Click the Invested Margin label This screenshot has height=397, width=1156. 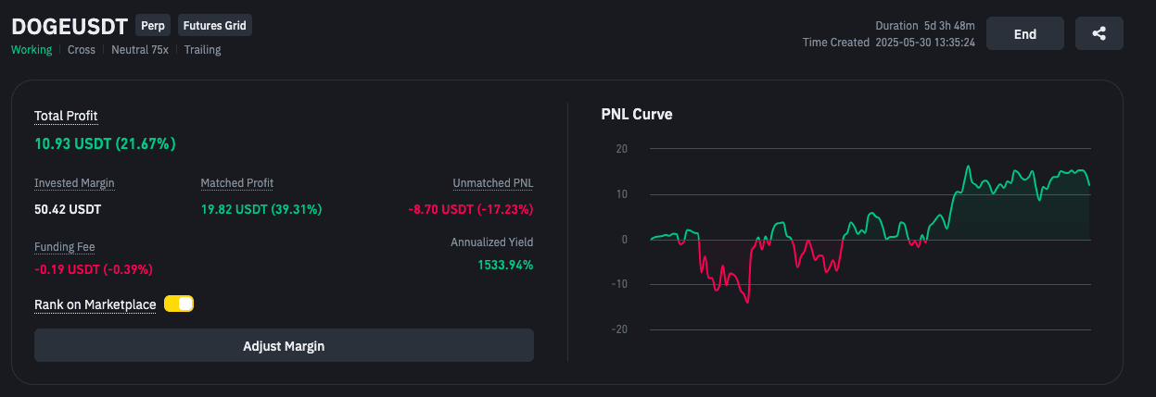74,183
